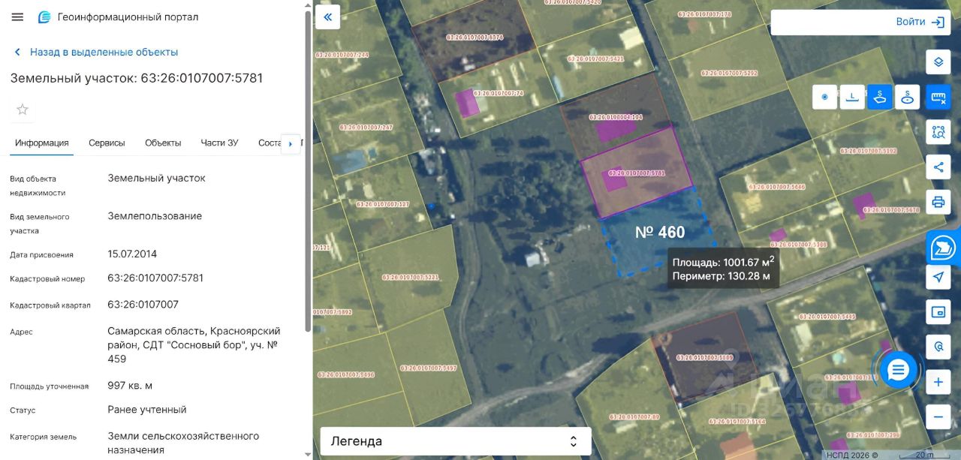This screenshot has width=961, height=460.
Task: Click the area value 997 кв. м
Action: click(130, 386)
